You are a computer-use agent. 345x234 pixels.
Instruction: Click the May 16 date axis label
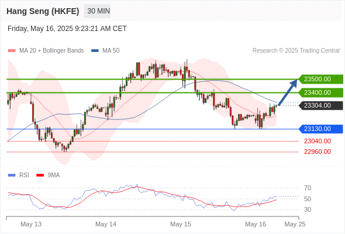(x=256, y=224)
